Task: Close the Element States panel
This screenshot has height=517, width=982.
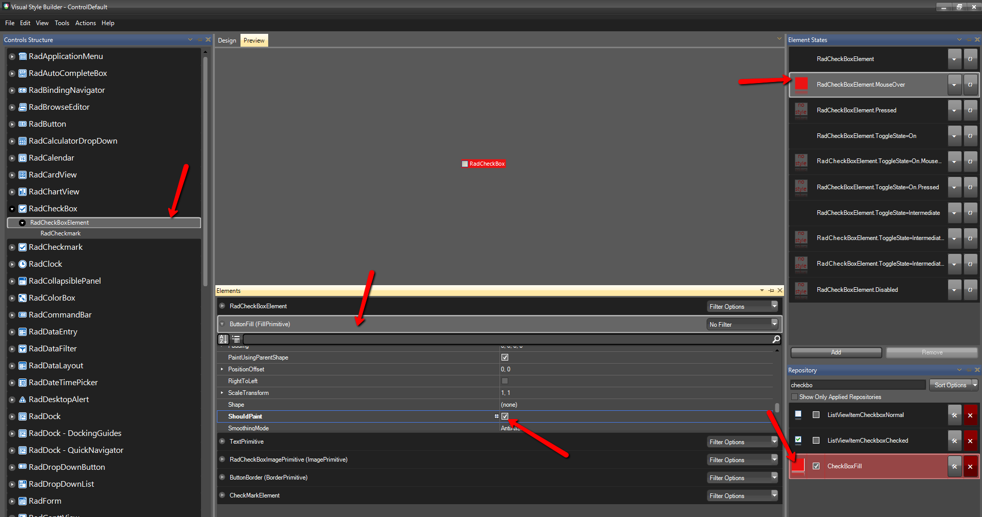Action: tap(977, 39)
